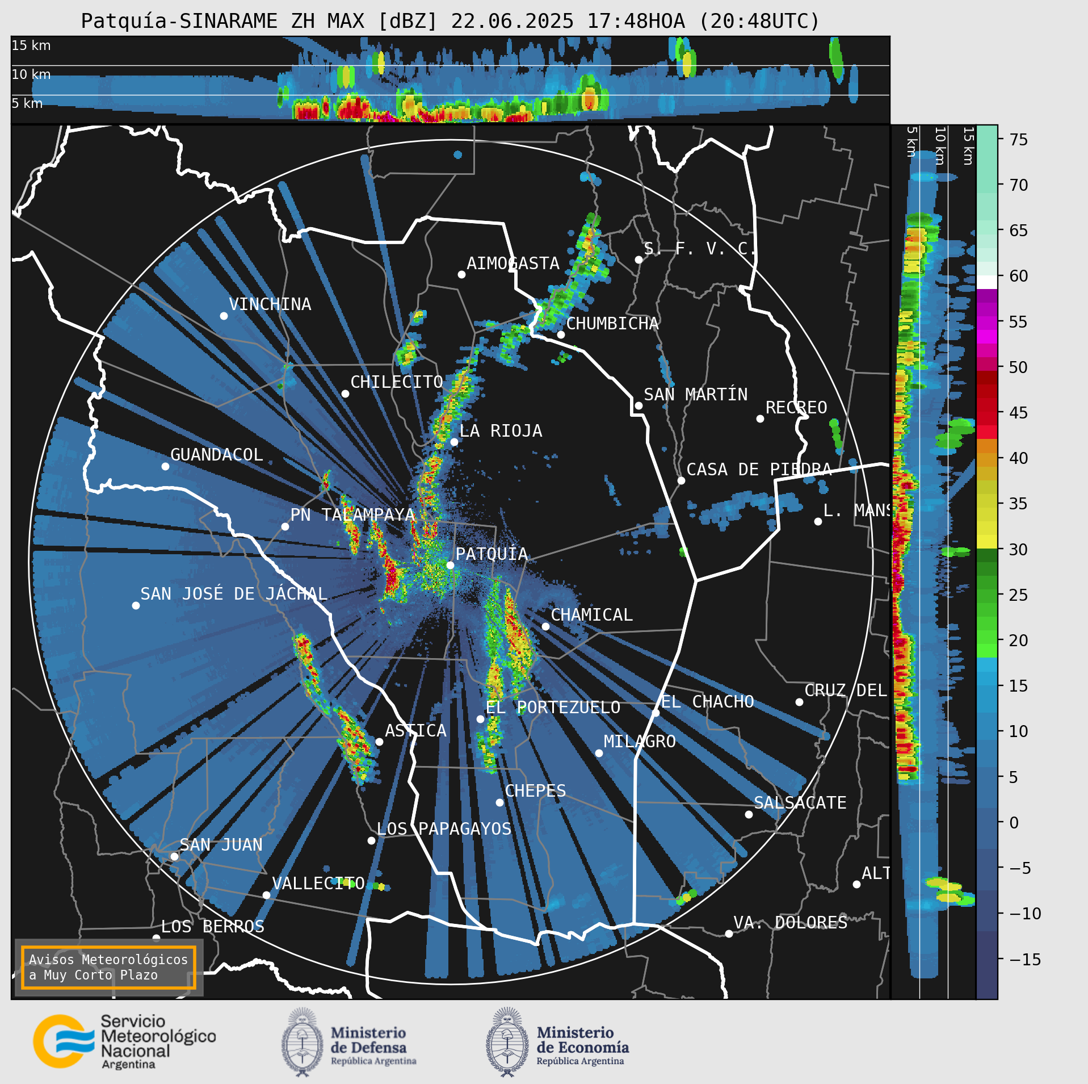Click the SAN JUAN city label
The image size is (1088, 1084).
[x=221, y=845]
